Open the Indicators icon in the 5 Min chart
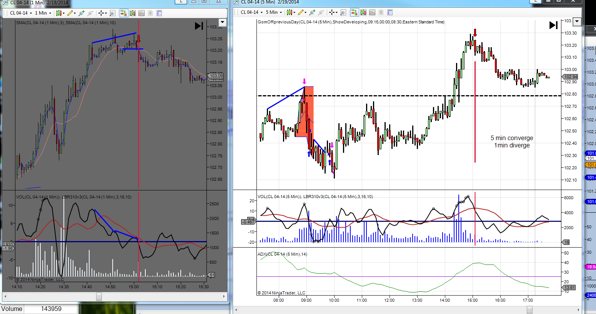The image size is (596, 314). 372,12
